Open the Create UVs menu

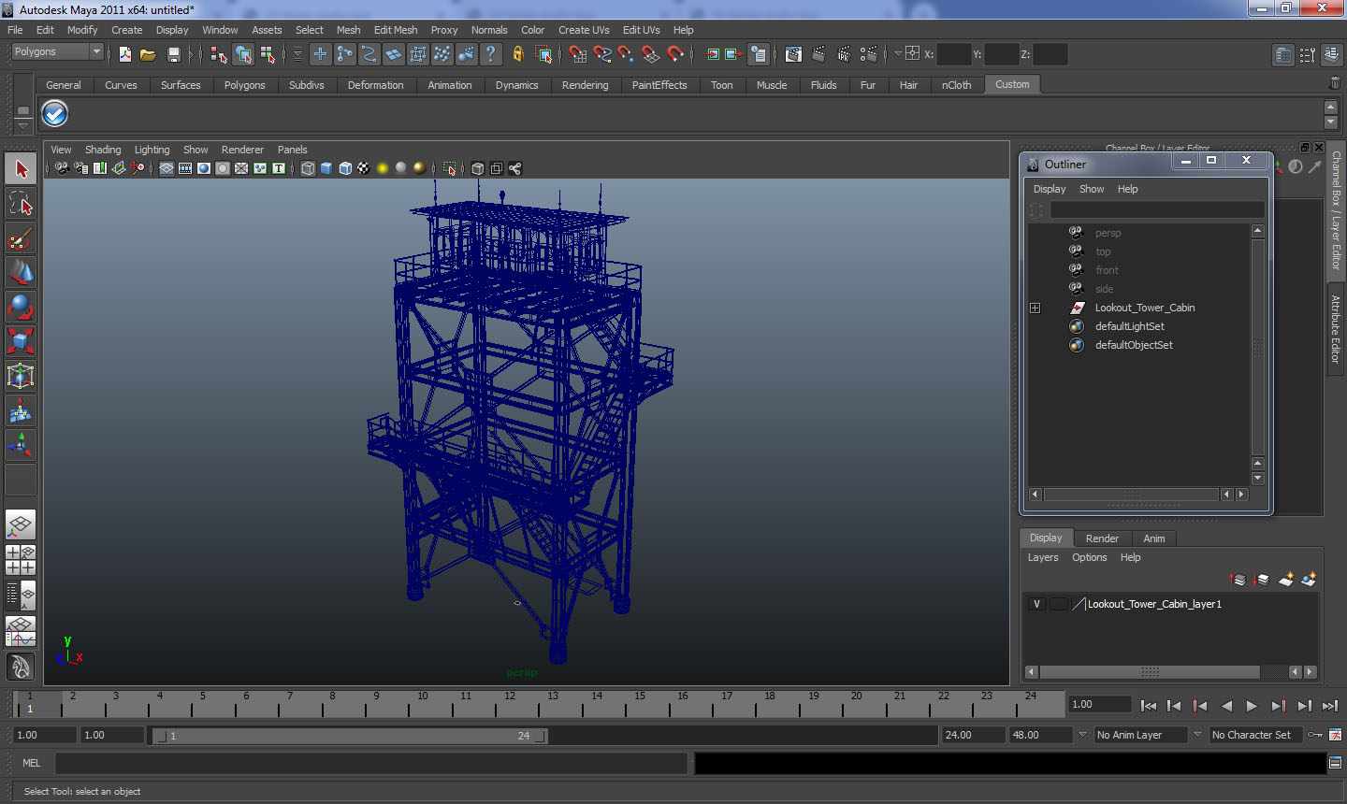point(584,30)
